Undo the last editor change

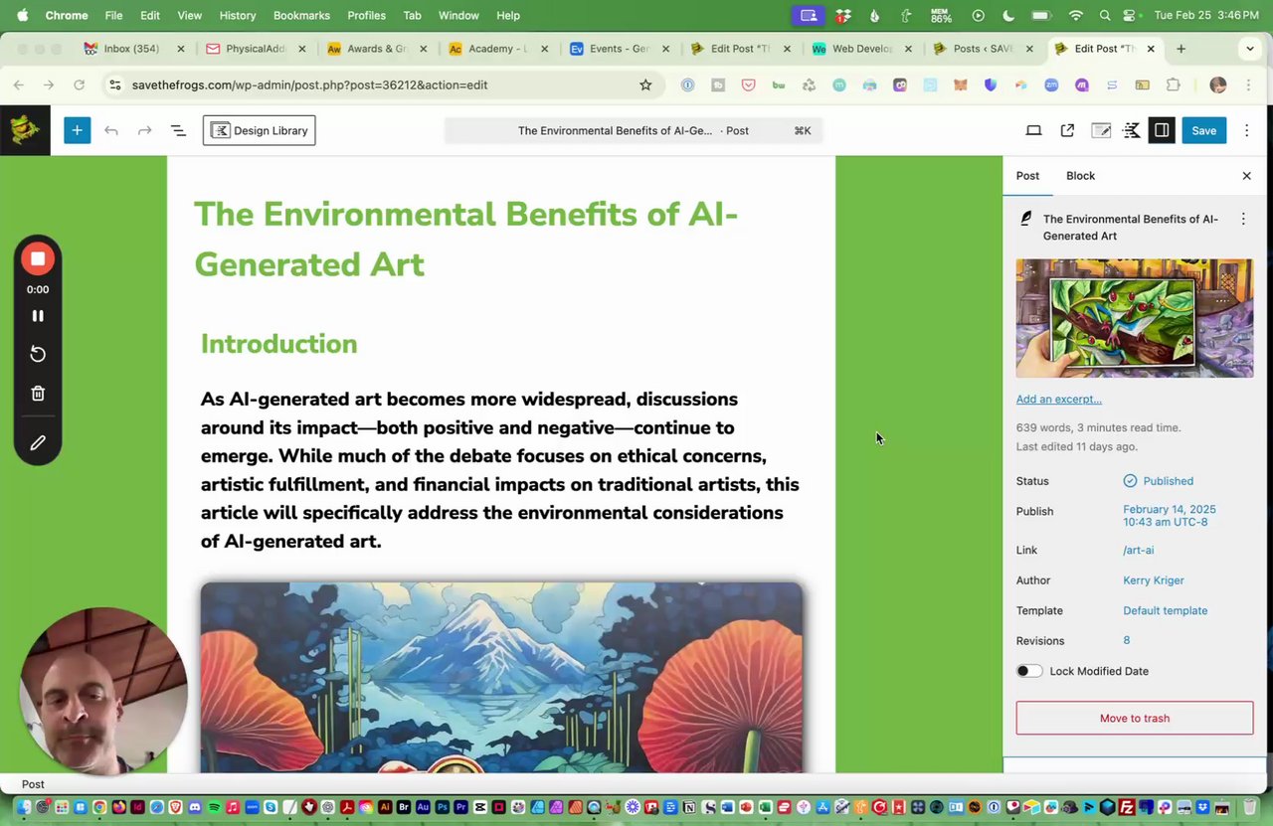pyautogui.click(x=111, y=130)
